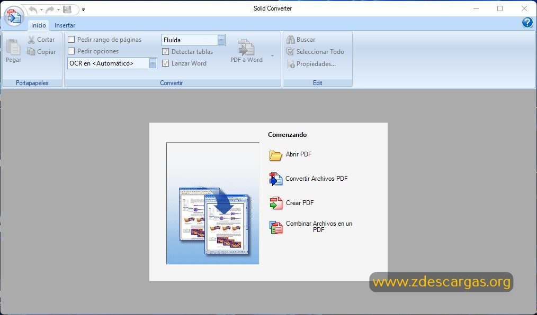Click the Buscar binoculars icon

[291, 40]
